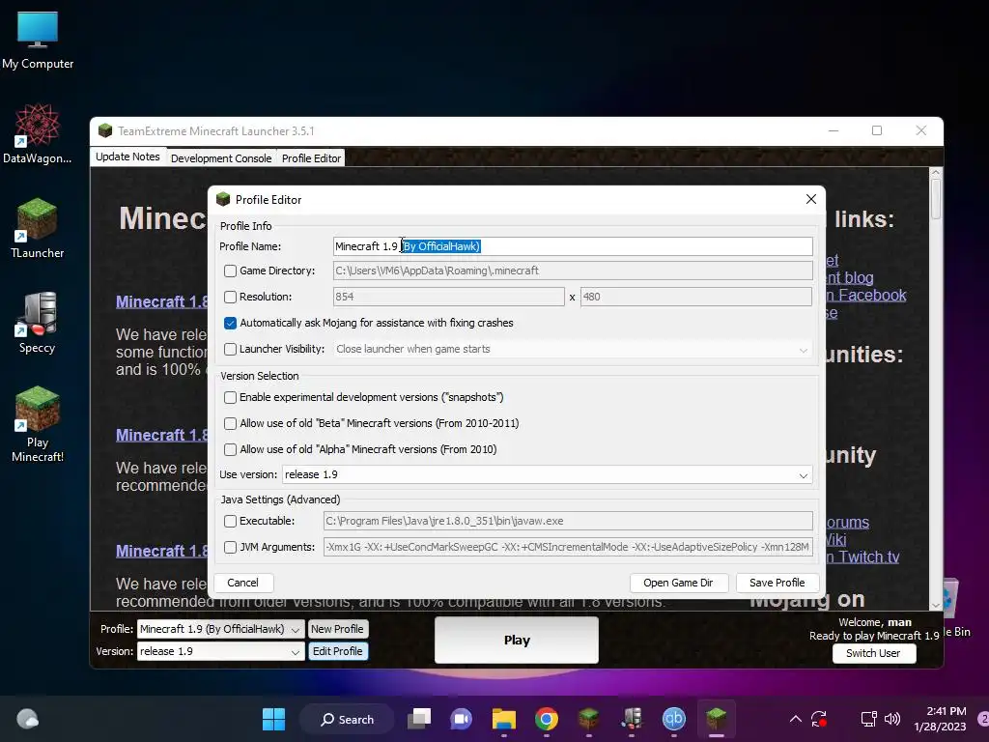The image size is (989, 742).
Task: Switch to the Update Notes tab
Action: pyautogui.click(x=128, y=157)
